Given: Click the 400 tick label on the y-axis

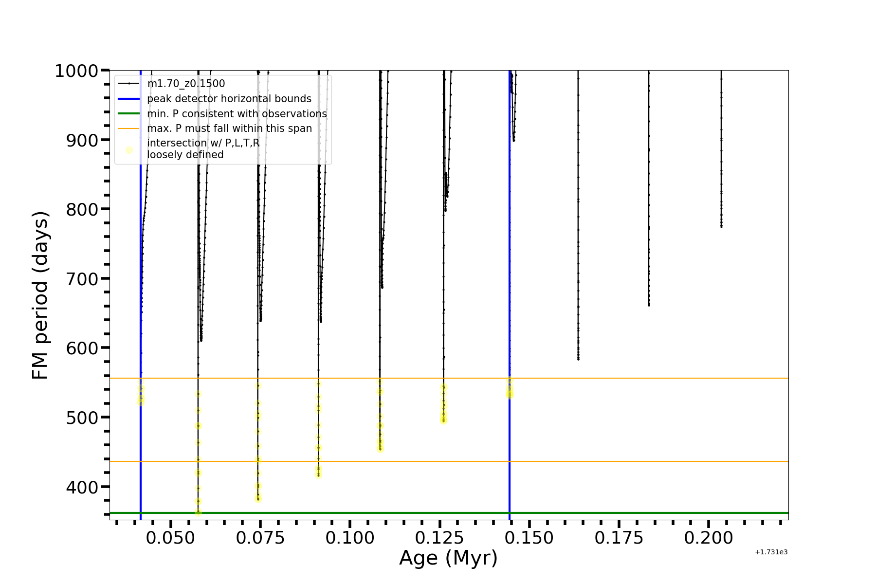Looking at the screenshot, I should pyautogui.click(x=82, y=487).
